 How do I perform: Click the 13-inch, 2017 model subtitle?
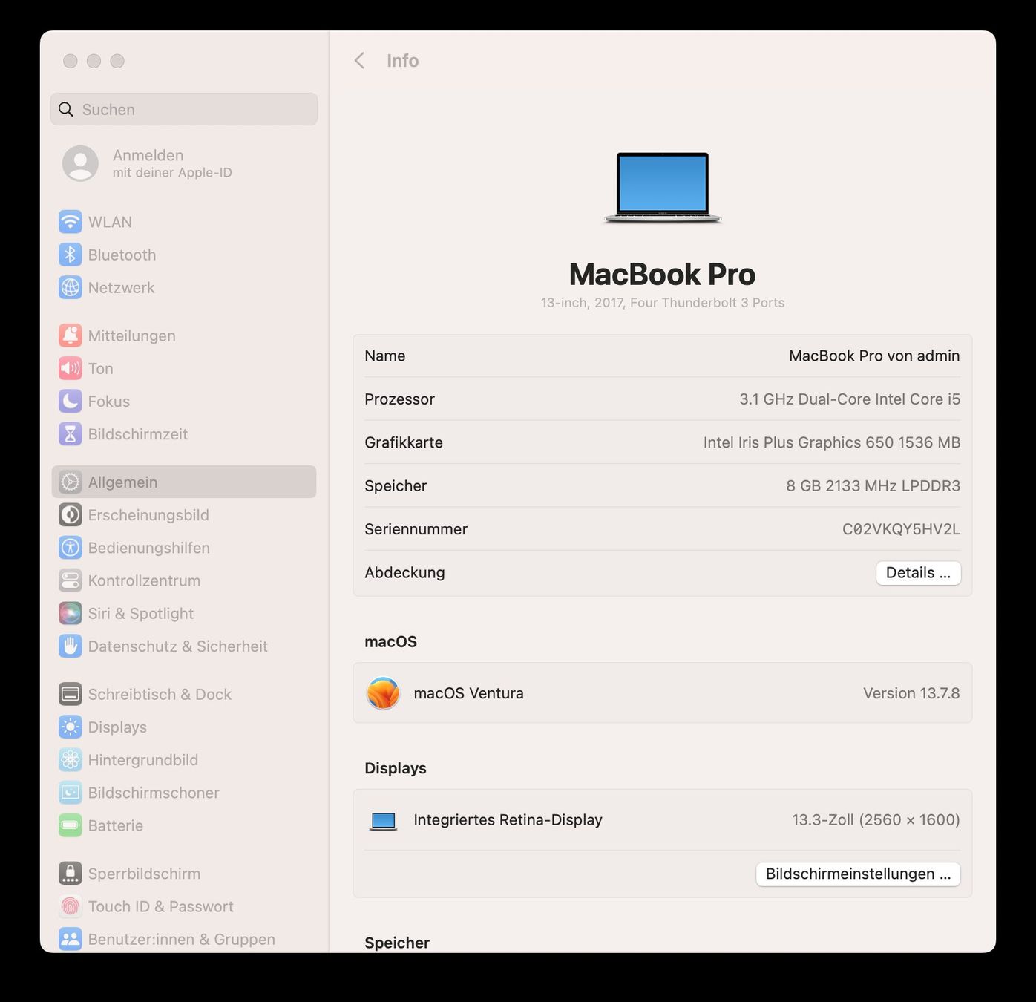point(663,303)
